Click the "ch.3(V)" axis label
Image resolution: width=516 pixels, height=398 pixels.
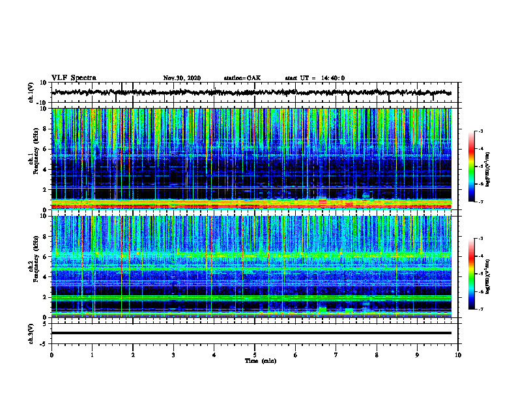(x=31, y=334)
